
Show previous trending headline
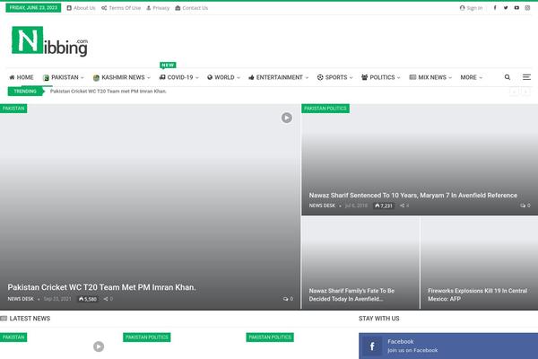pyautogui.click(x=514, y=92)
